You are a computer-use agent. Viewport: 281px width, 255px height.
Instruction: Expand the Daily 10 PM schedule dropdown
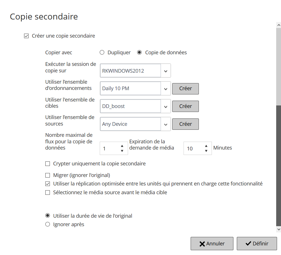pyautogui.click(x=166, y=89)
